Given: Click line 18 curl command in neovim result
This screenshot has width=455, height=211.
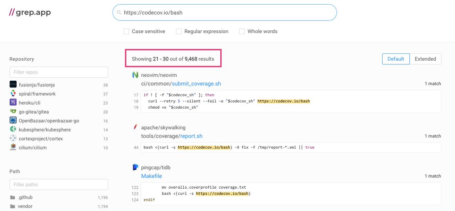Looking at the screenshot, I should pyautogui.click(x=229, y=101).
